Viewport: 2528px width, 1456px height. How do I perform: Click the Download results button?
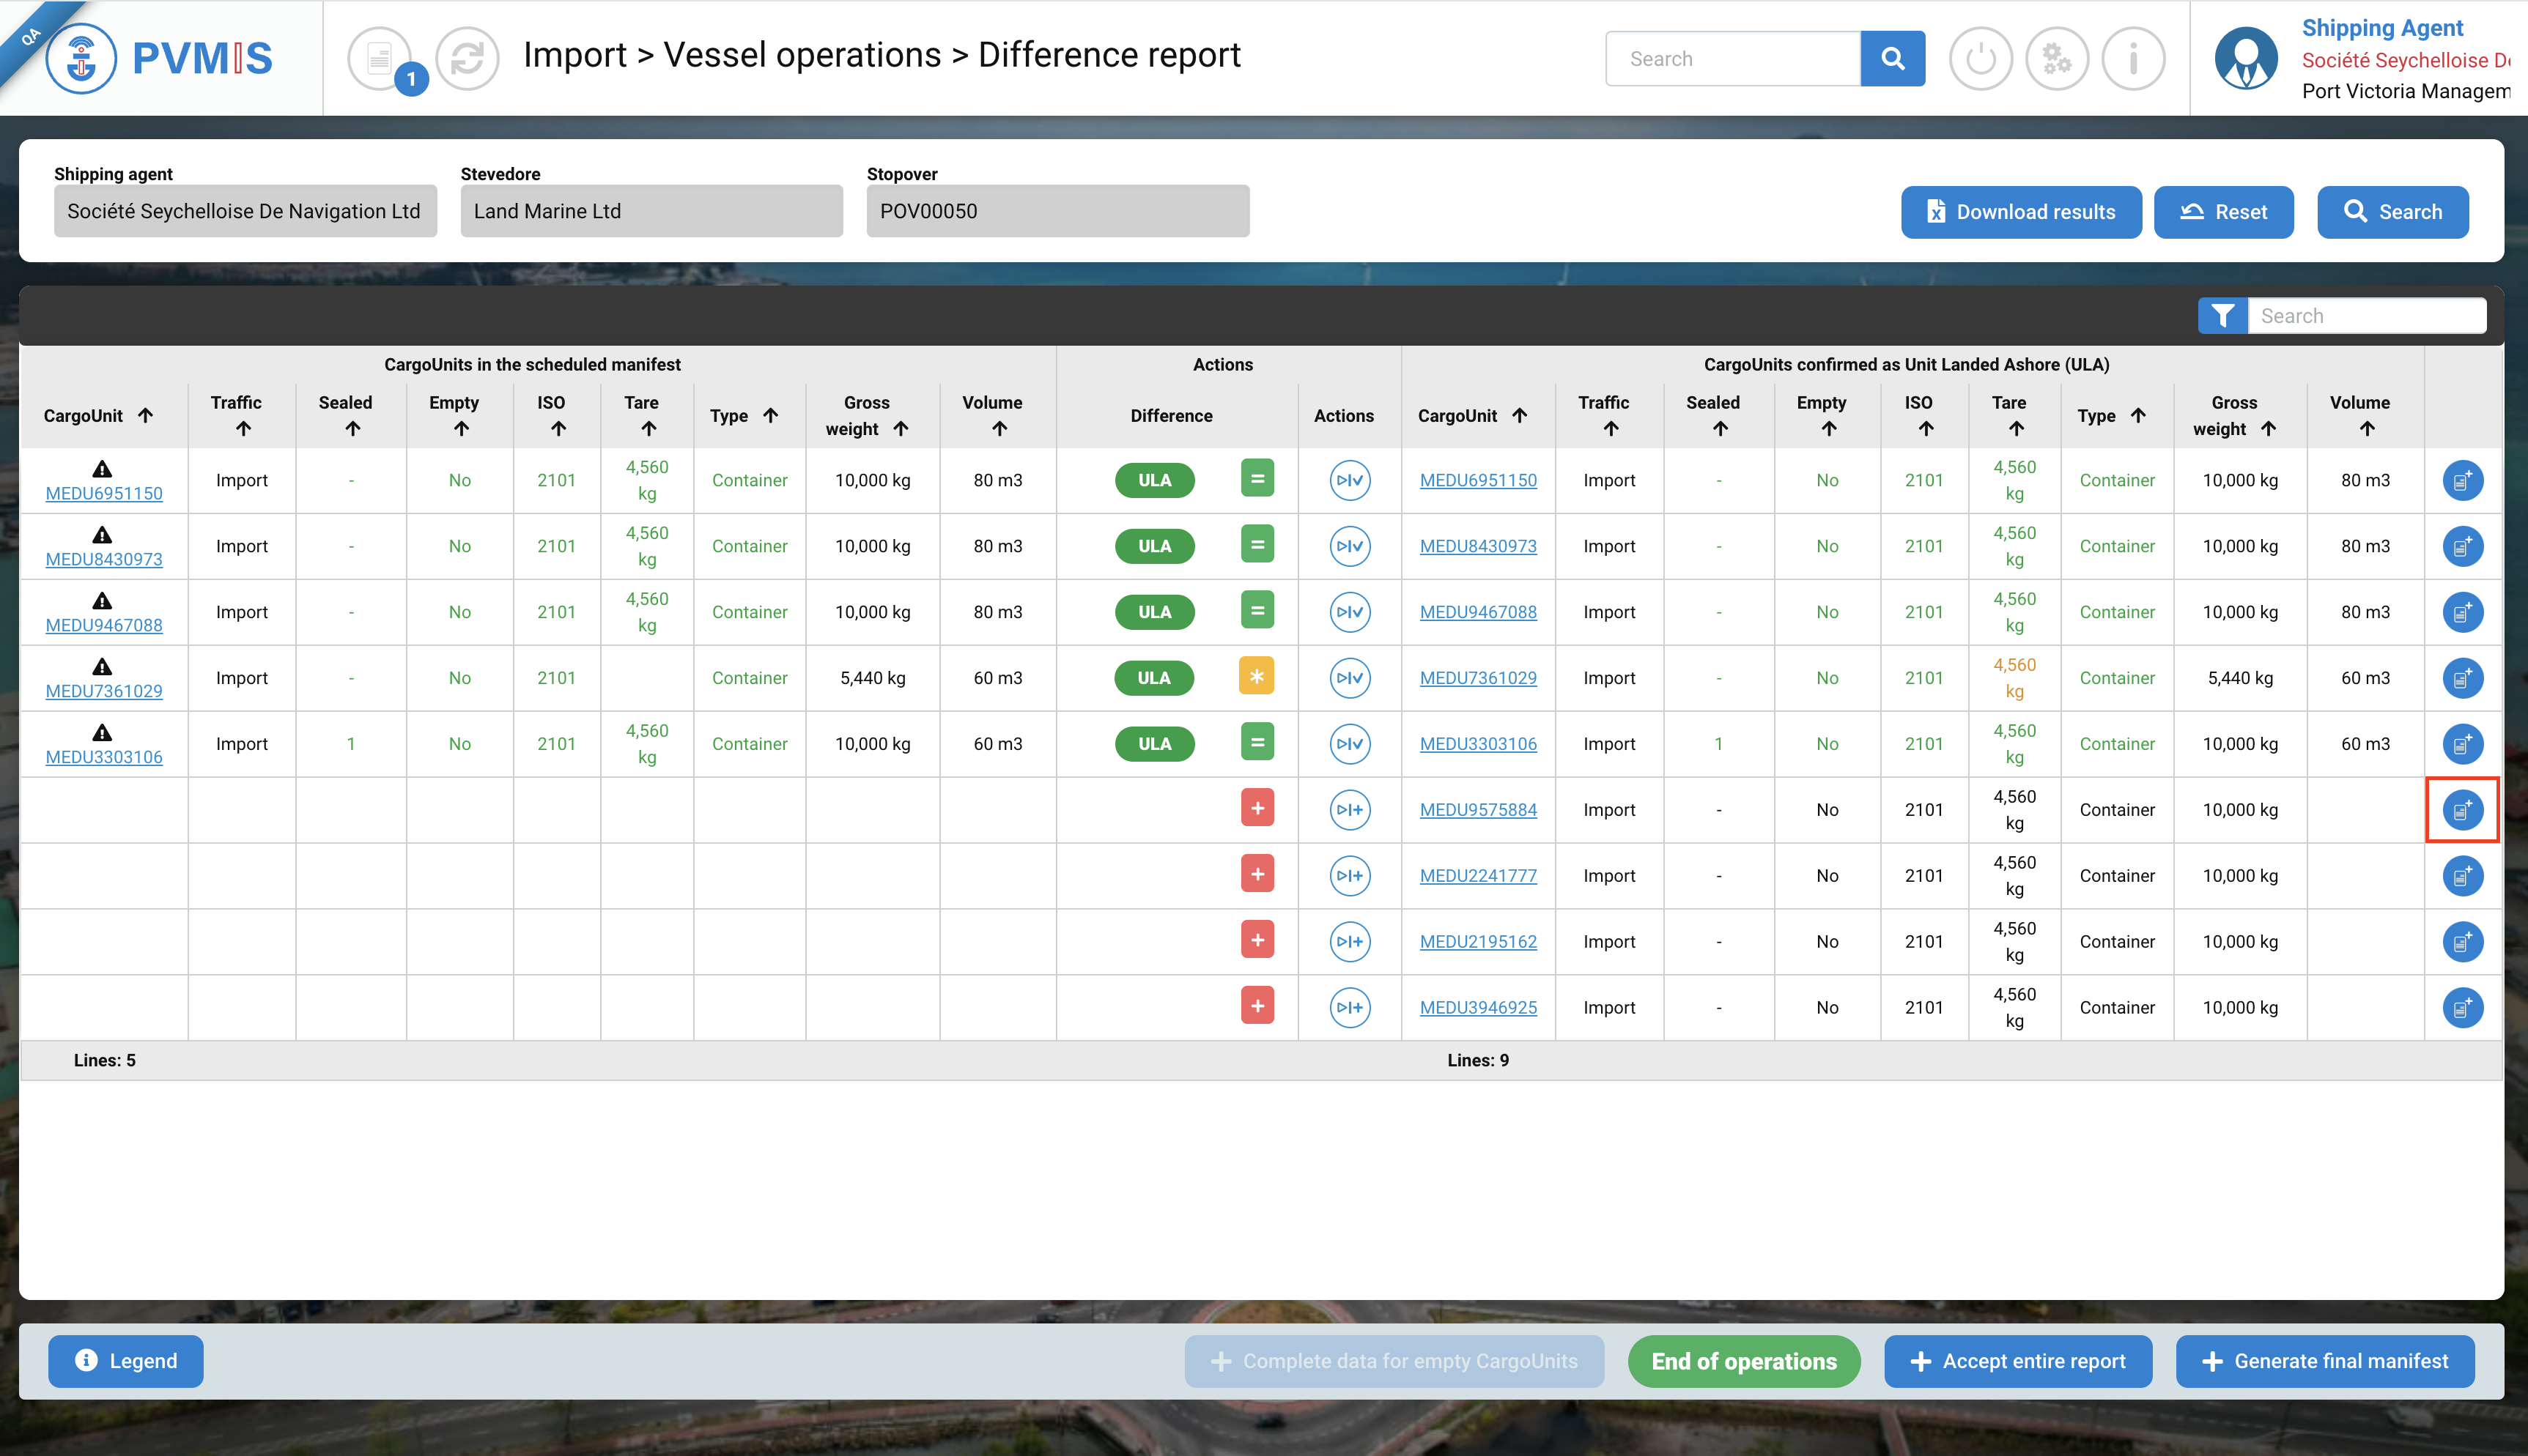pyautogui.click(x=2019, y=212)
